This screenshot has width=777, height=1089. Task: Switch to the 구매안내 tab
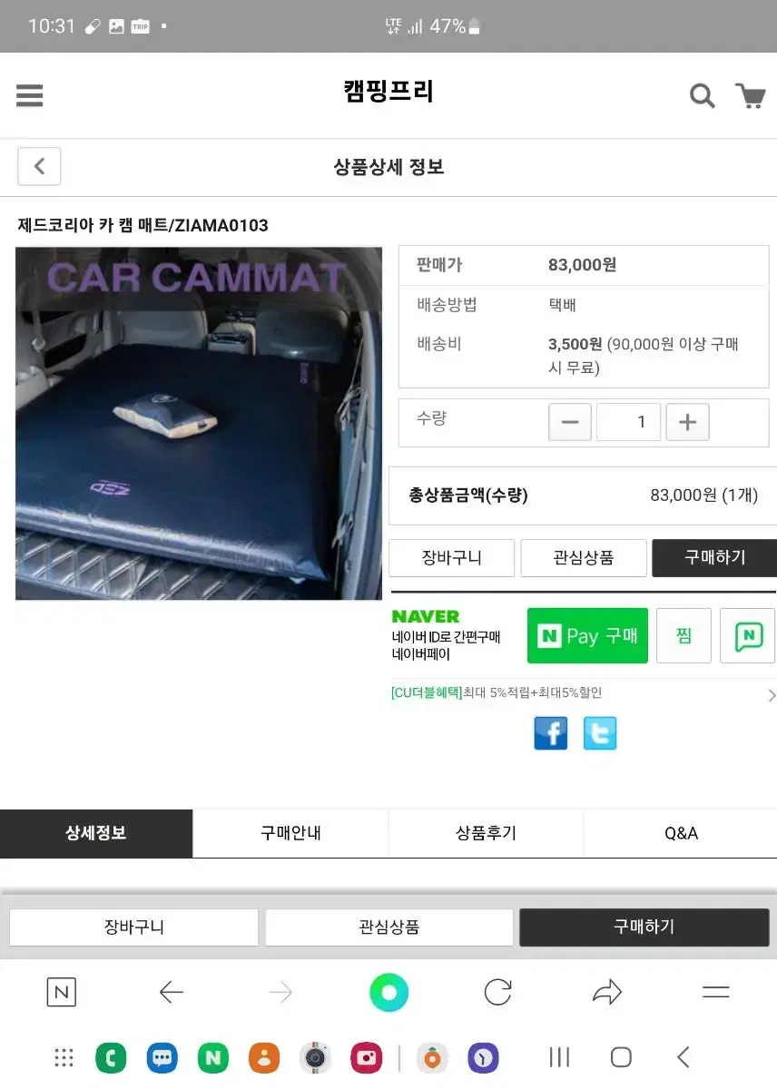[x=290, y=833]
